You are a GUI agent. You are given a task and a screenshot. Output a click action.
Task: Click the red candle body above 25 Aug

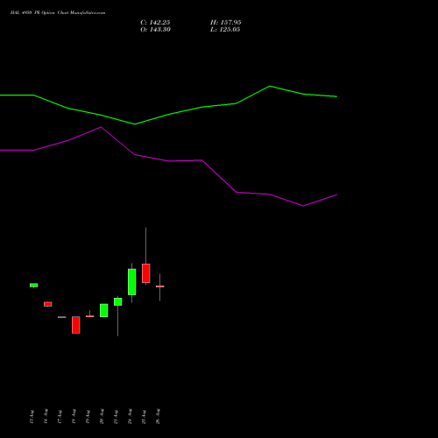pos(146,273)
